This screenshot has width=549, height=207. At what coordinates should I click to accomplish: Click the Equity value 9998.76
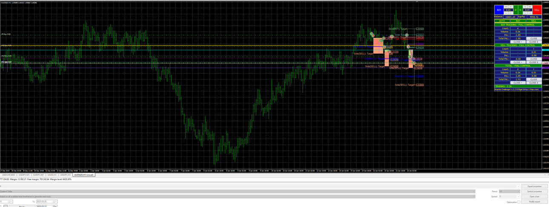click(534, 17)
